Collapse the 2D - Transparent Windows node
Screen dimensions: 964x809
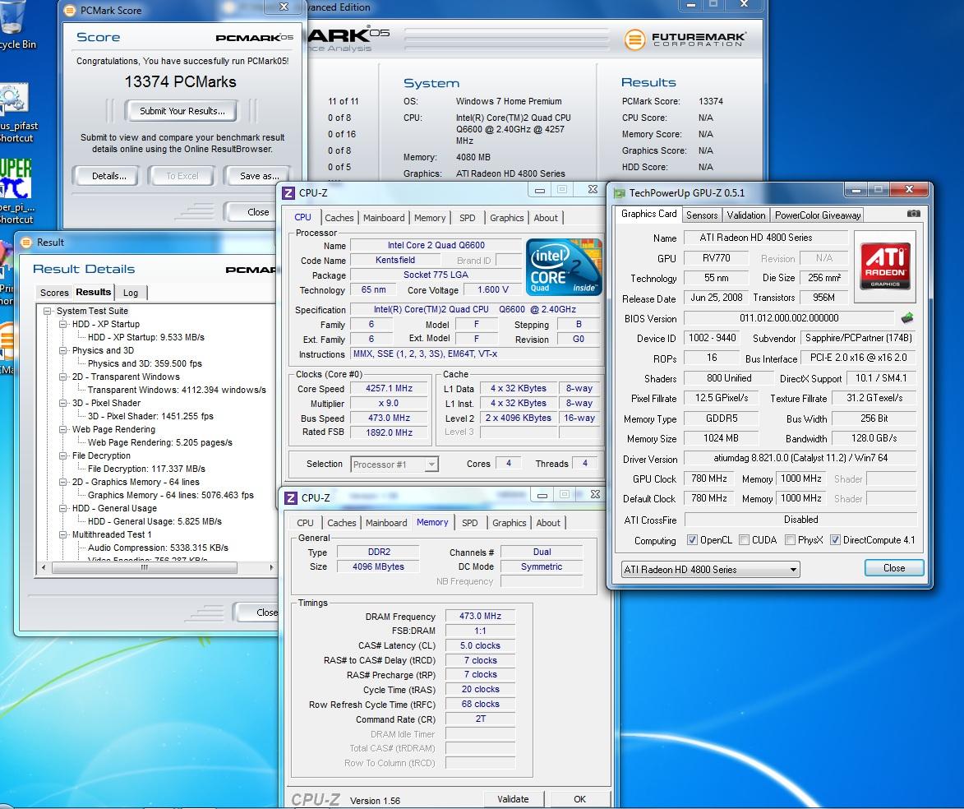tap(62, 377)
